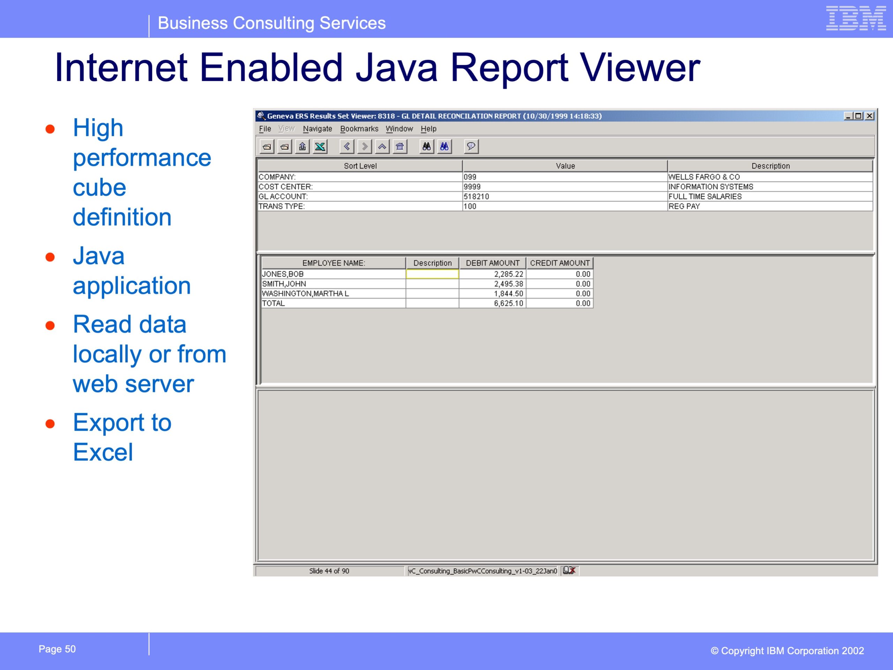Click the CREDIT AMOUNT column header

coord(560,263)
